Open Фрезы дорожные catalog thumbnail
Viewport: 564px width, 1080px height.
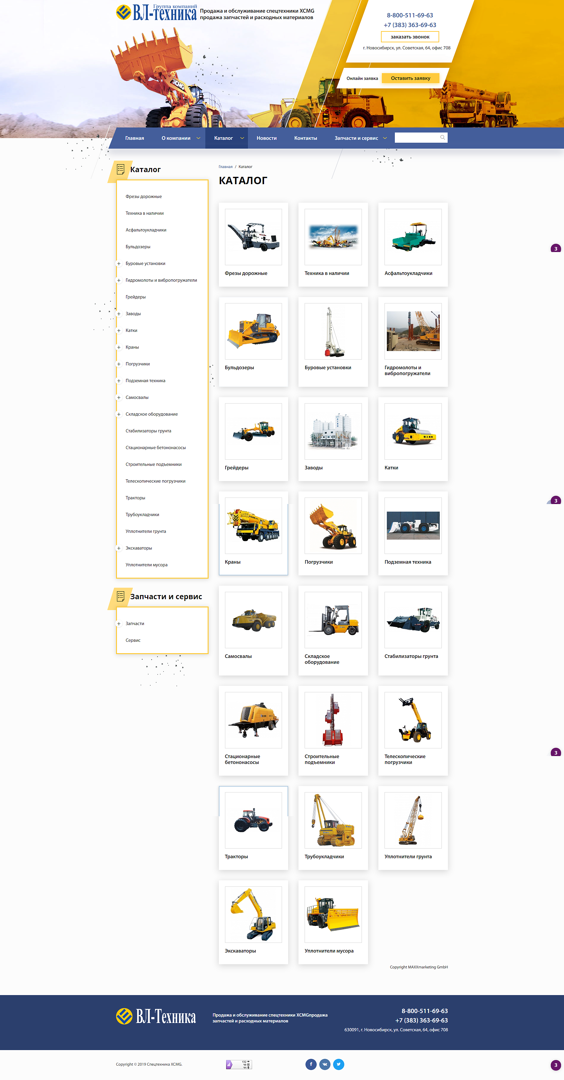point(253,237)
